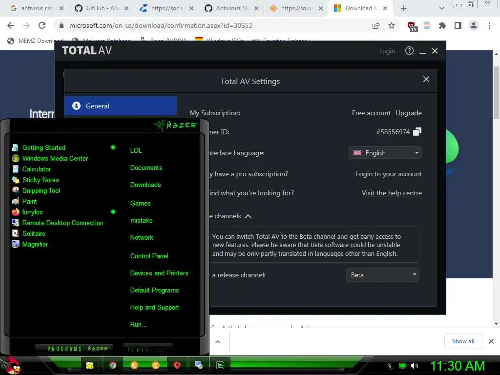Open Games from start menu right pane
This screenshot has width=500, height=375.
coord(140,204)
